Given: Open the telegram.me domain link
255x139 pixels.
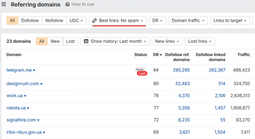Looking at the screenshot, I should pos(19,70).
